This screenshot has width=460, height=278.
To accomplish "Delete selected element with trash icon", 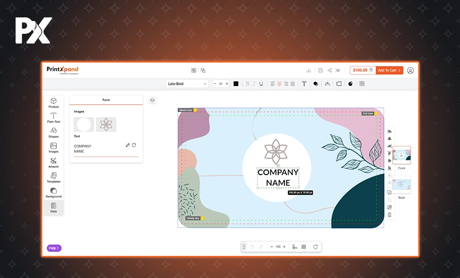I will (x=389, y=215).
